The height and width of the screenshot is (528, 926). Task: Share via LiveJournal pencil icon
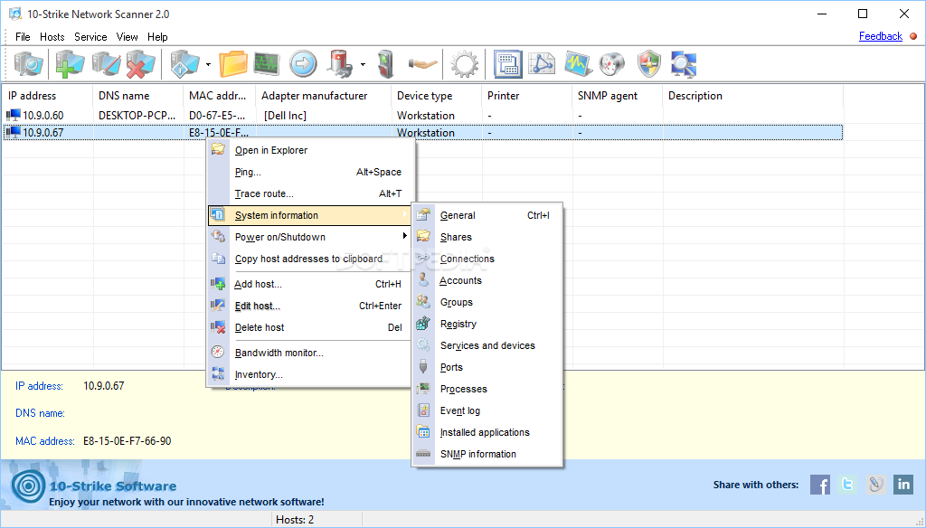coord(875,485)
